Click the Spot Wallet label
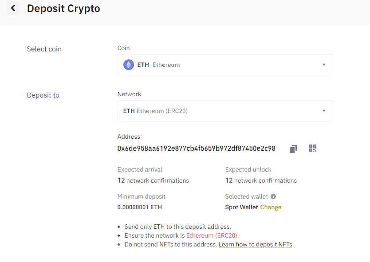This screenshot has height=262, width=370. click(x=241, y=207)
